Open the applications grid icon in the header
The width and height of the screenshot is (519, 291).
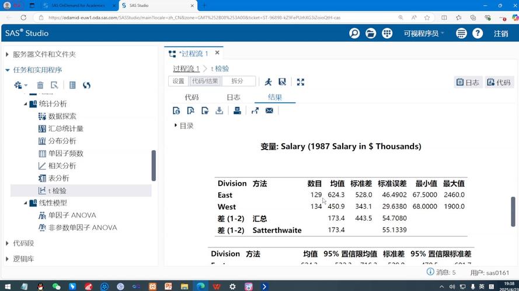(x=387, y=33)
